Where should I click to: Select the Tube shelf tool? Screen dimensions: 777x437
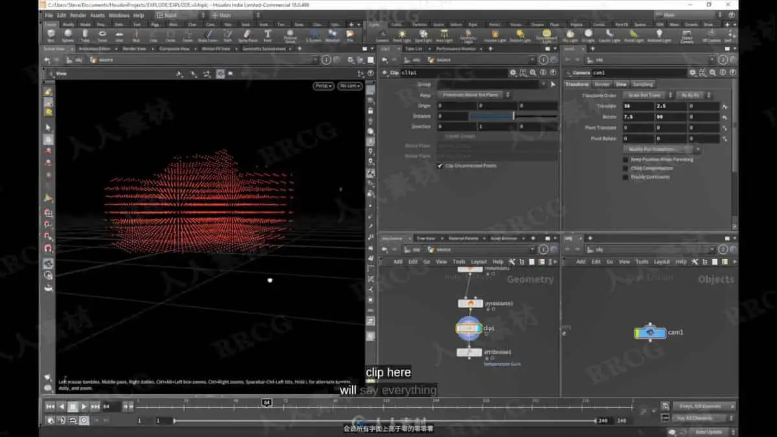(85, 35)
